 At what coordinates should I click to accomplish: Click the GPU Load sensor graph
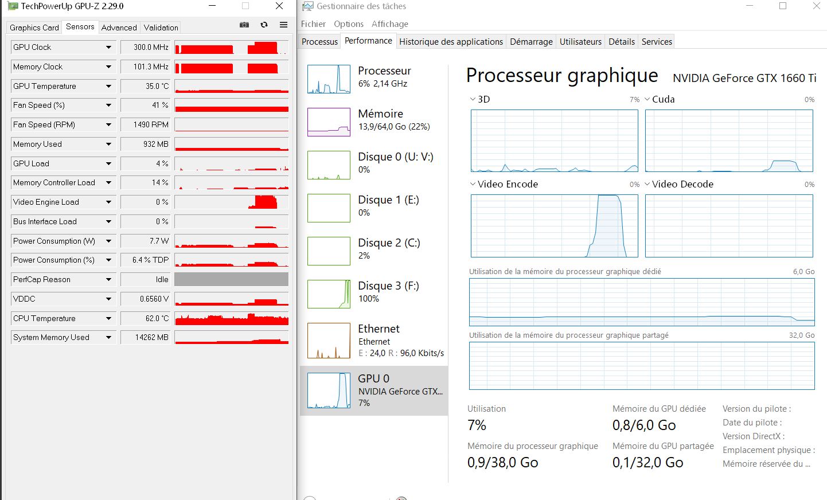232,163
